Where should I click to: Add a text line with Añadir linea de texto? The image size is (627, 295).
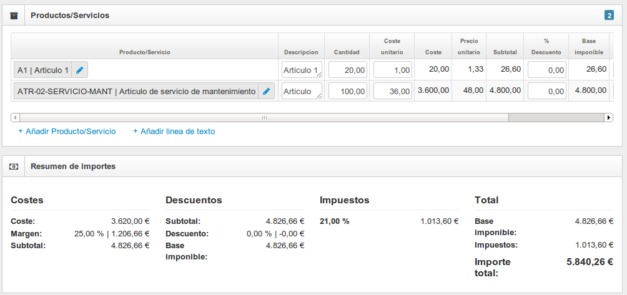pos(174,132)
